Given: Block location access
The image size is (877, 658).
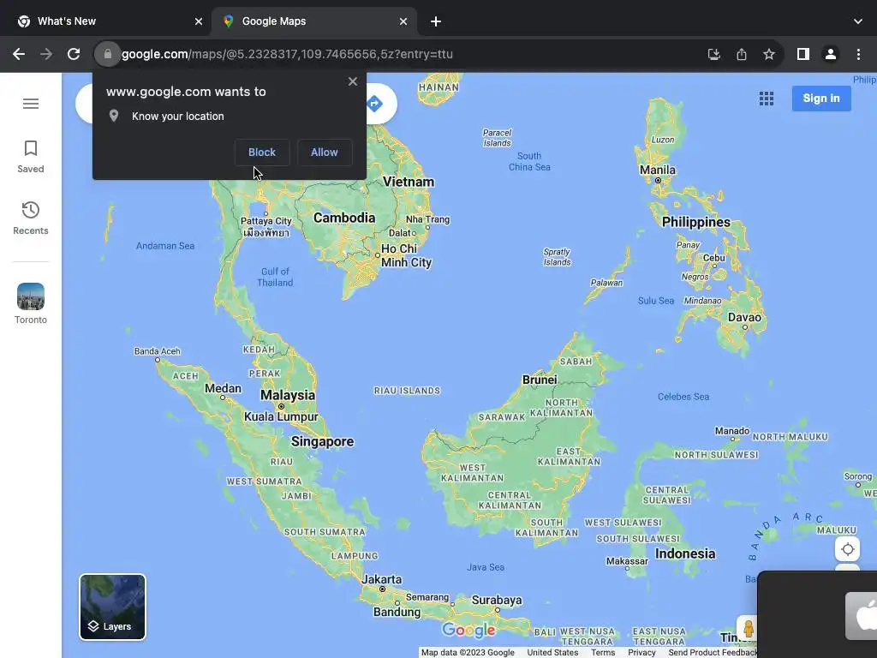Looking at the screenshot, I should (262, 153).
